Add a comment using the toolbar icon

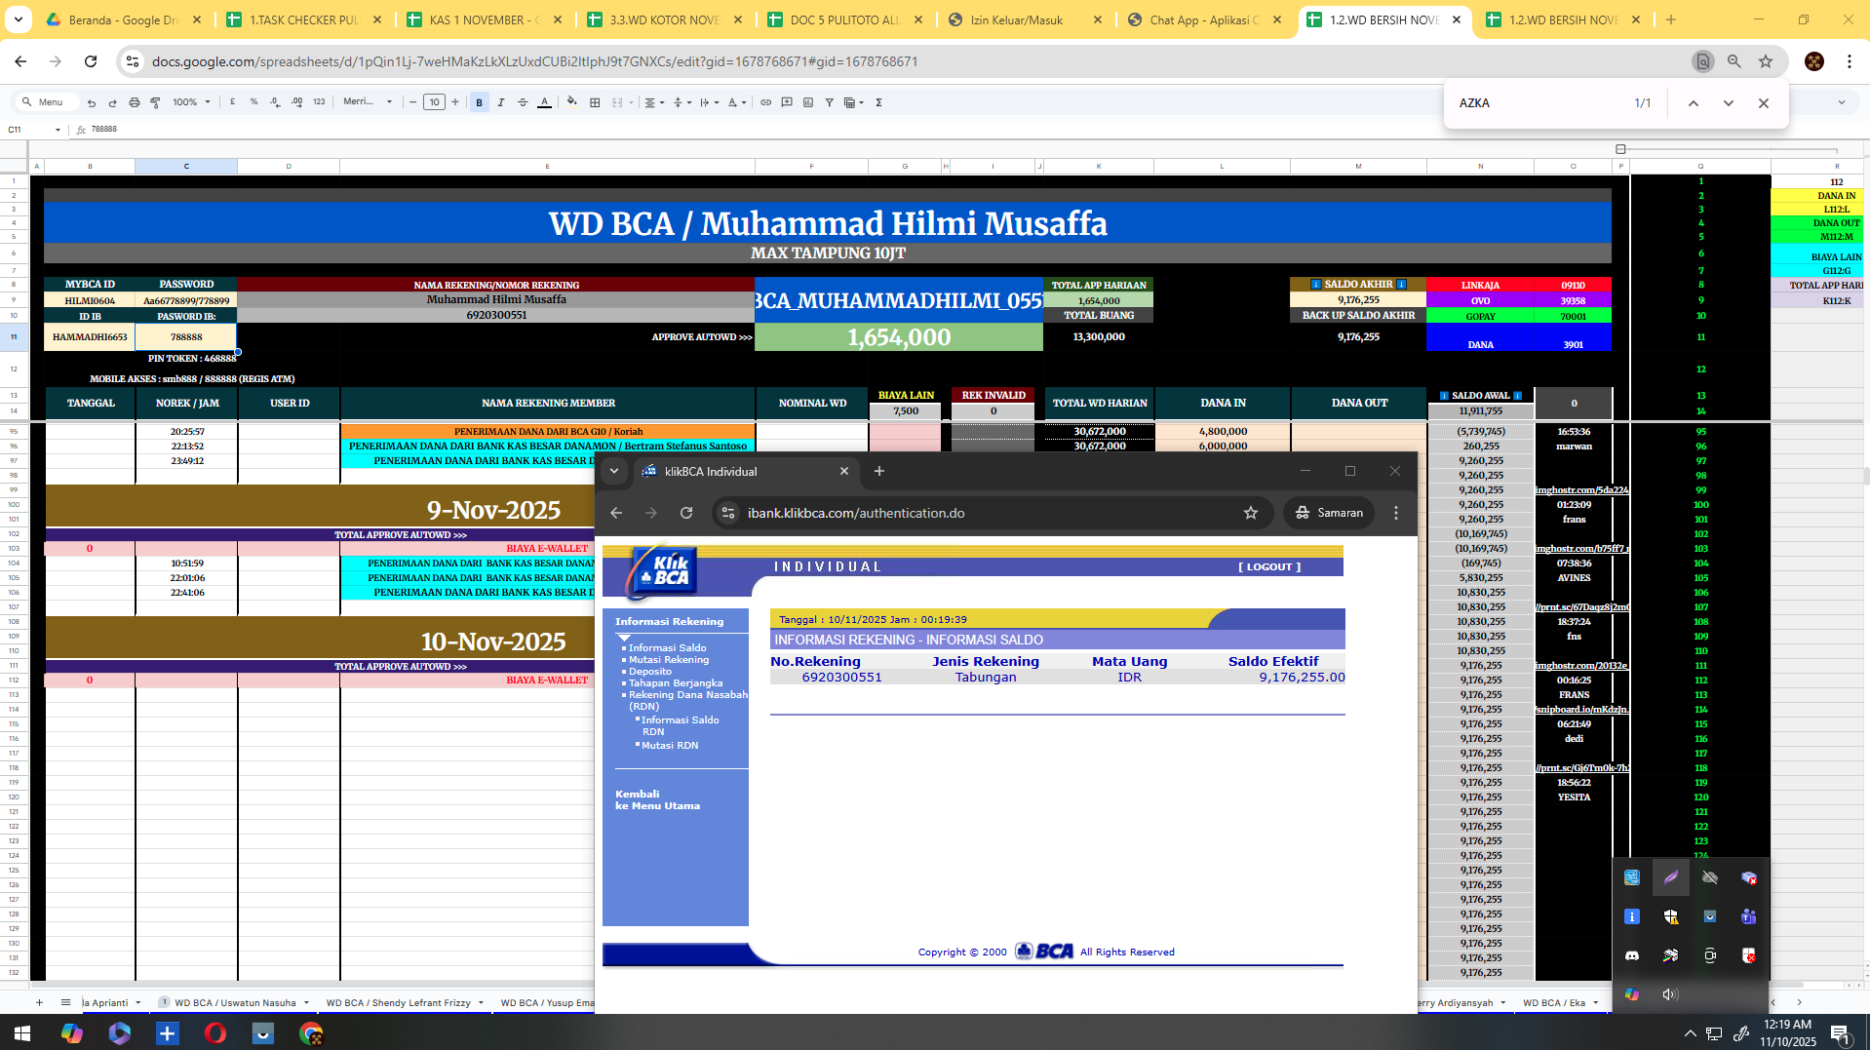[x=787, y=102]
